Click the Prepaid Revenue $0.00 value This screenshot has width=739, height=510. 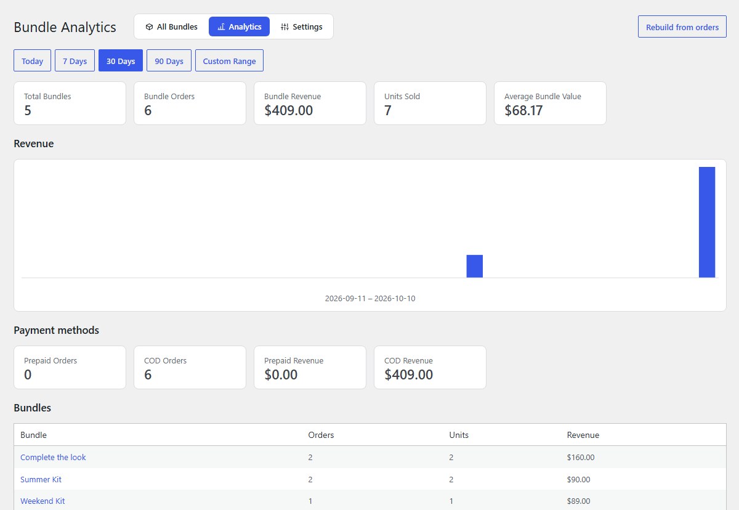point(281,374)
